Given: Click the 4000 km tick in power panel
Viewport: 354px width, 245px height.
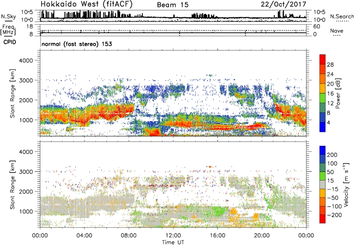Looking at the screenshot, I should tap(26, 61).
